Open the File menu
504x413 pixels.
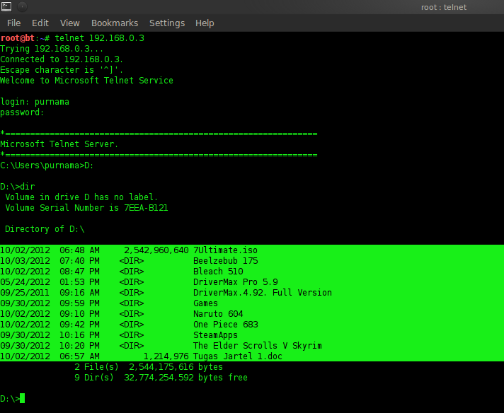(x=14, y=23)
